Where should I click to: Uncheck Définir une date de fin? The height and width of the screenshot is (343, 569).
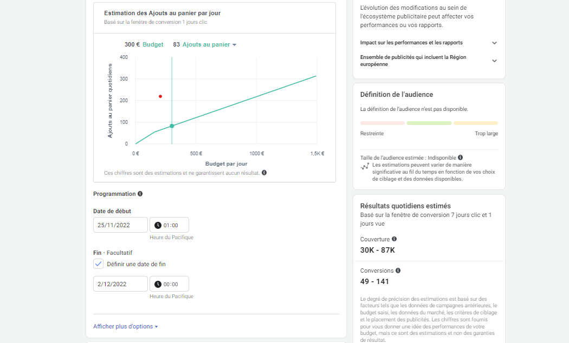pyautogui.click(x=98, y=264)
